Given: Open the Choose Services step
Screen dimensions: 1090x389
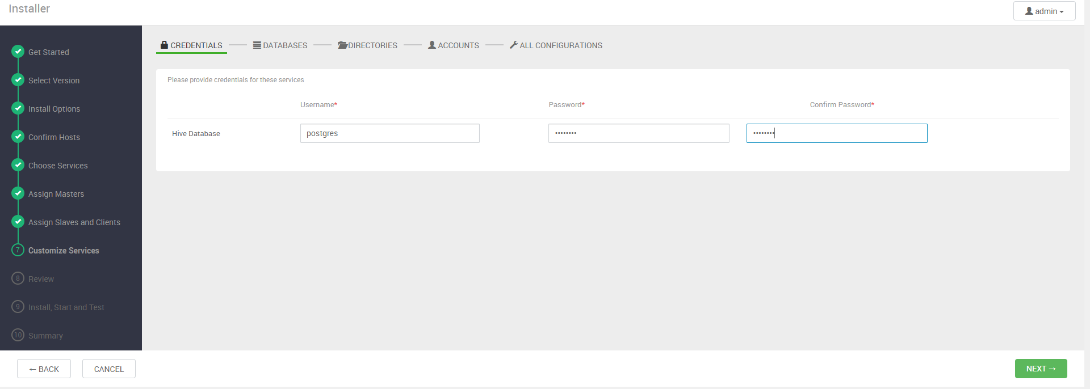Looking at the screenshot, I should 58,166.
